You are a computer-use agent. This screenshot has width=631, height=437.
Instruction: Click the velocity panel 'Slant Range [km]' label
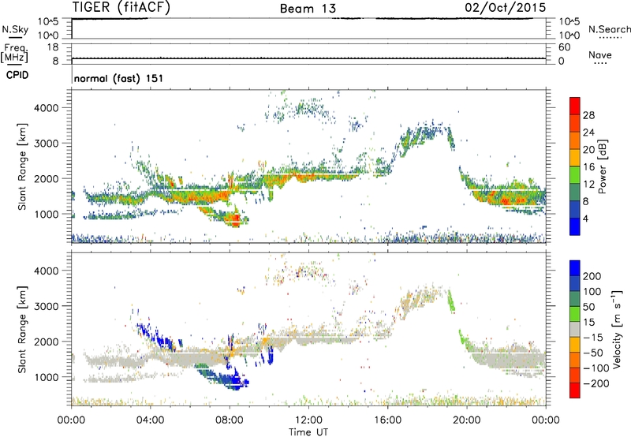(x=22, y=330)
